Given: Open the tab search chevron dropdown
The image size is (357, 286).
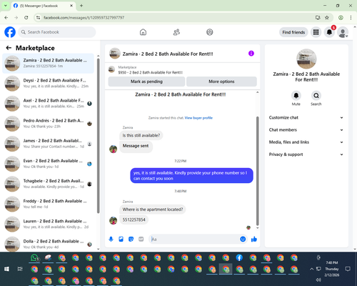Looking at the screenshot, I should 6,6.
